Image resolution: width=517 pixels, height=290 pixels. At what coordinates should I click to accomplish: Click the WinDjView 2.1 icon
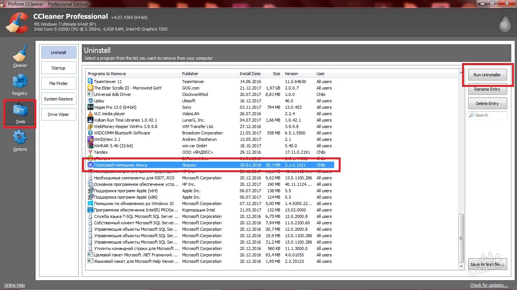[x=90, y=139]
